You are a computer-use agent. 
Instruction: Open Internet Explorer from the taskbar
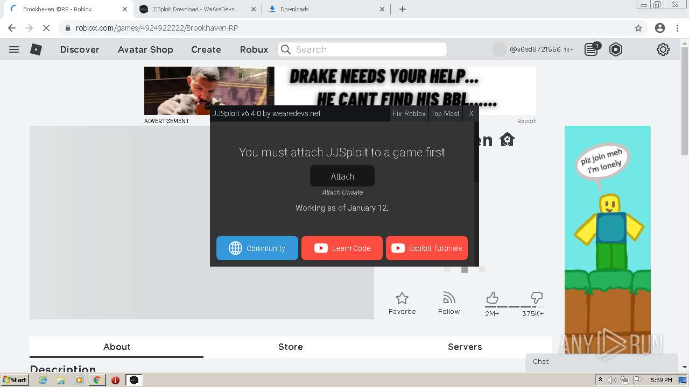pyautogui.click(x=43, y=380)
